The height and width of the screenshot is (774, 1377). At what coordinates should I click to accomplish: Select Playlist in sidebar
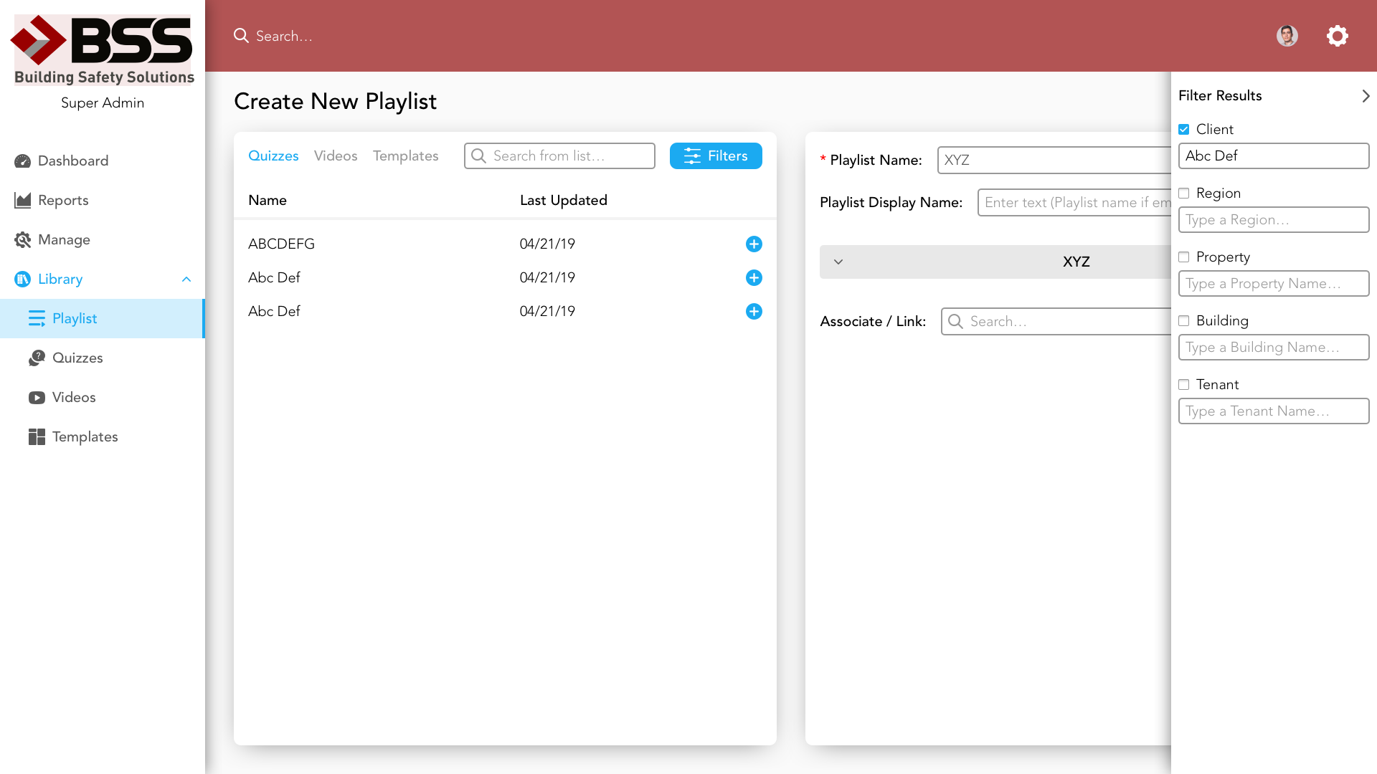(74, 318)
